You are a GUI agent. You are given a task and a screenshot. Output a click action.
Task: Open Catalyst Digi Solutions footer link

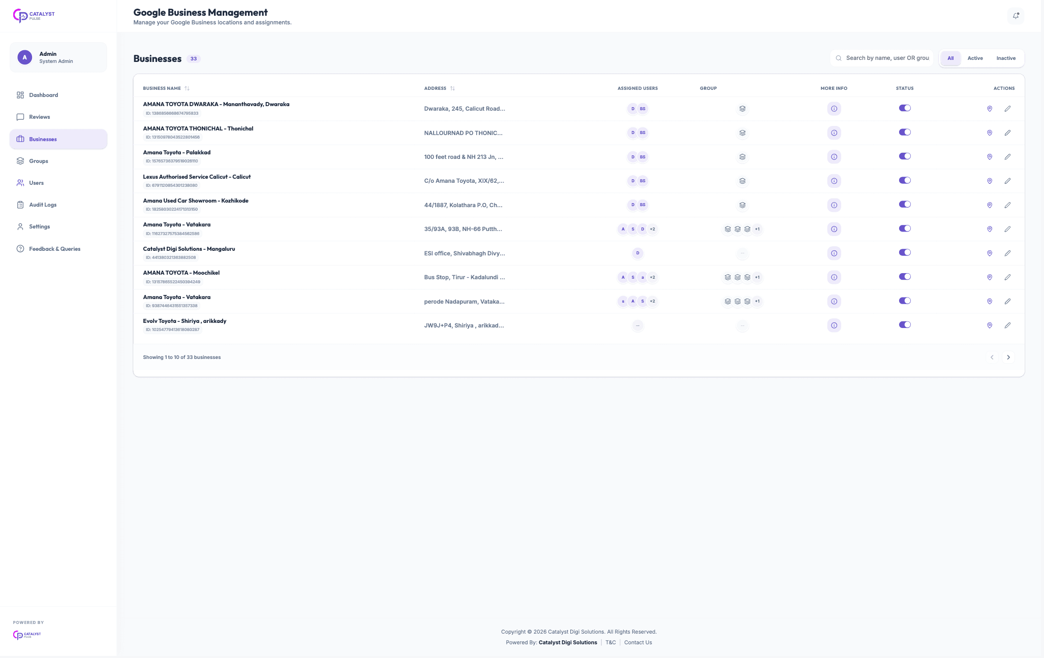click(568, 643)
